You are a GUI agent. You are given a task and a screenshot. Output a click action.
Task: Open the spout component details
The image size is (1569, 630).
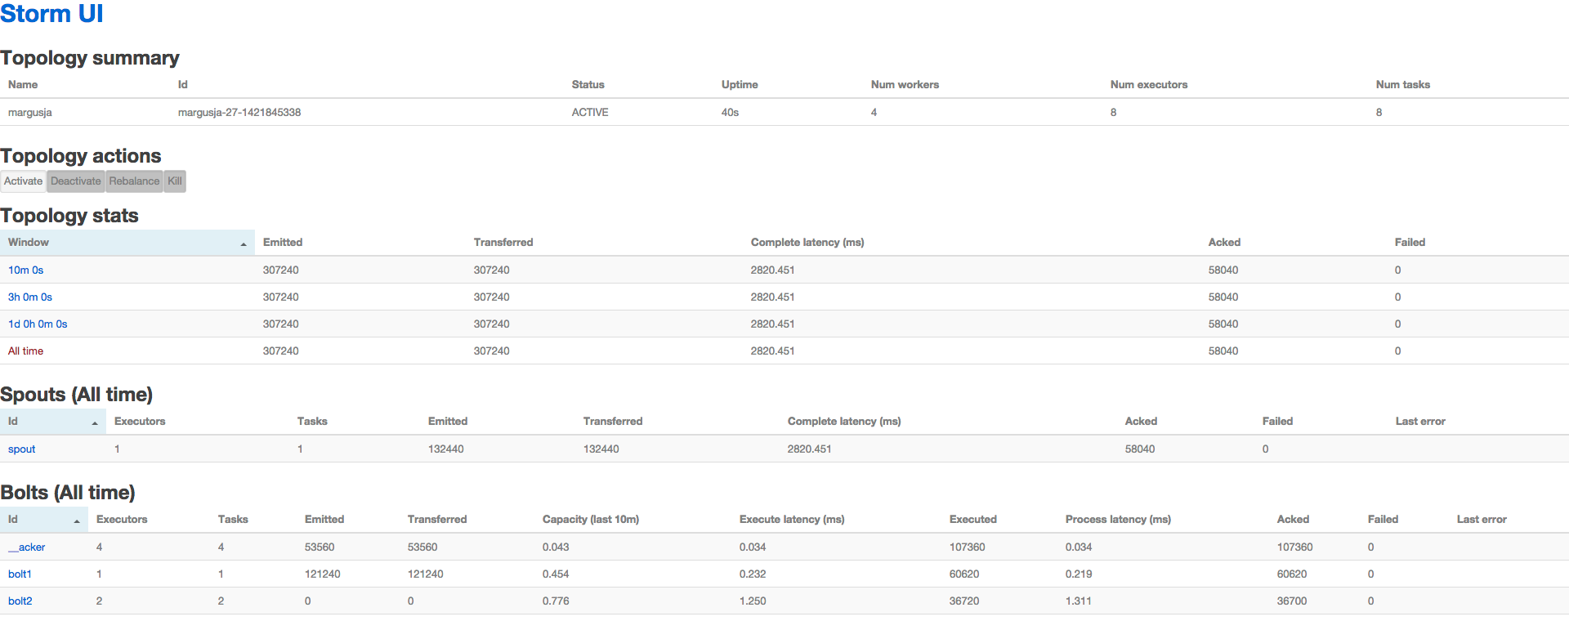21,449
